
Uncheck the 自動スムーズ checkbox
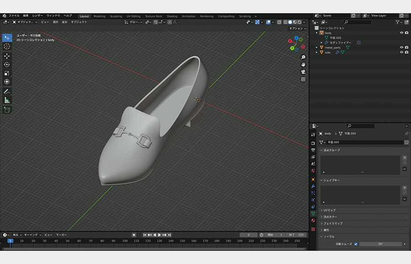356,244
